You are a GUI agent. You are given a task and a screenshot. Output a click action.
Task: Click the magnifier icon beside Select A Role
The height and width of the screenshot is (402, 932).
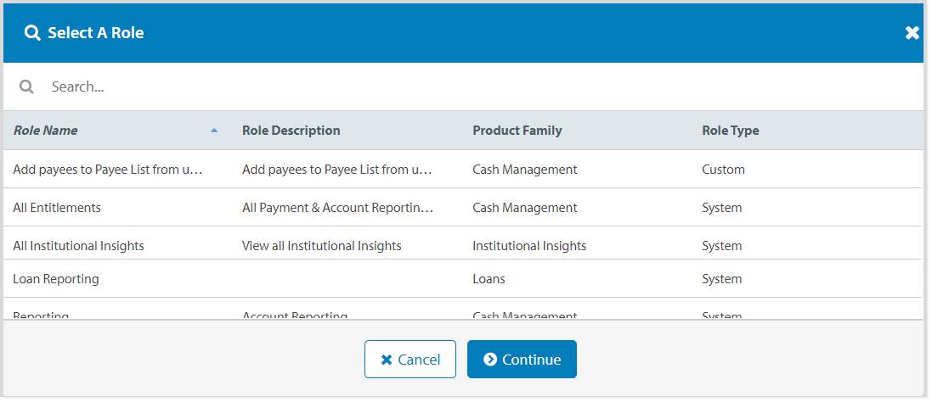coord(32,33)
